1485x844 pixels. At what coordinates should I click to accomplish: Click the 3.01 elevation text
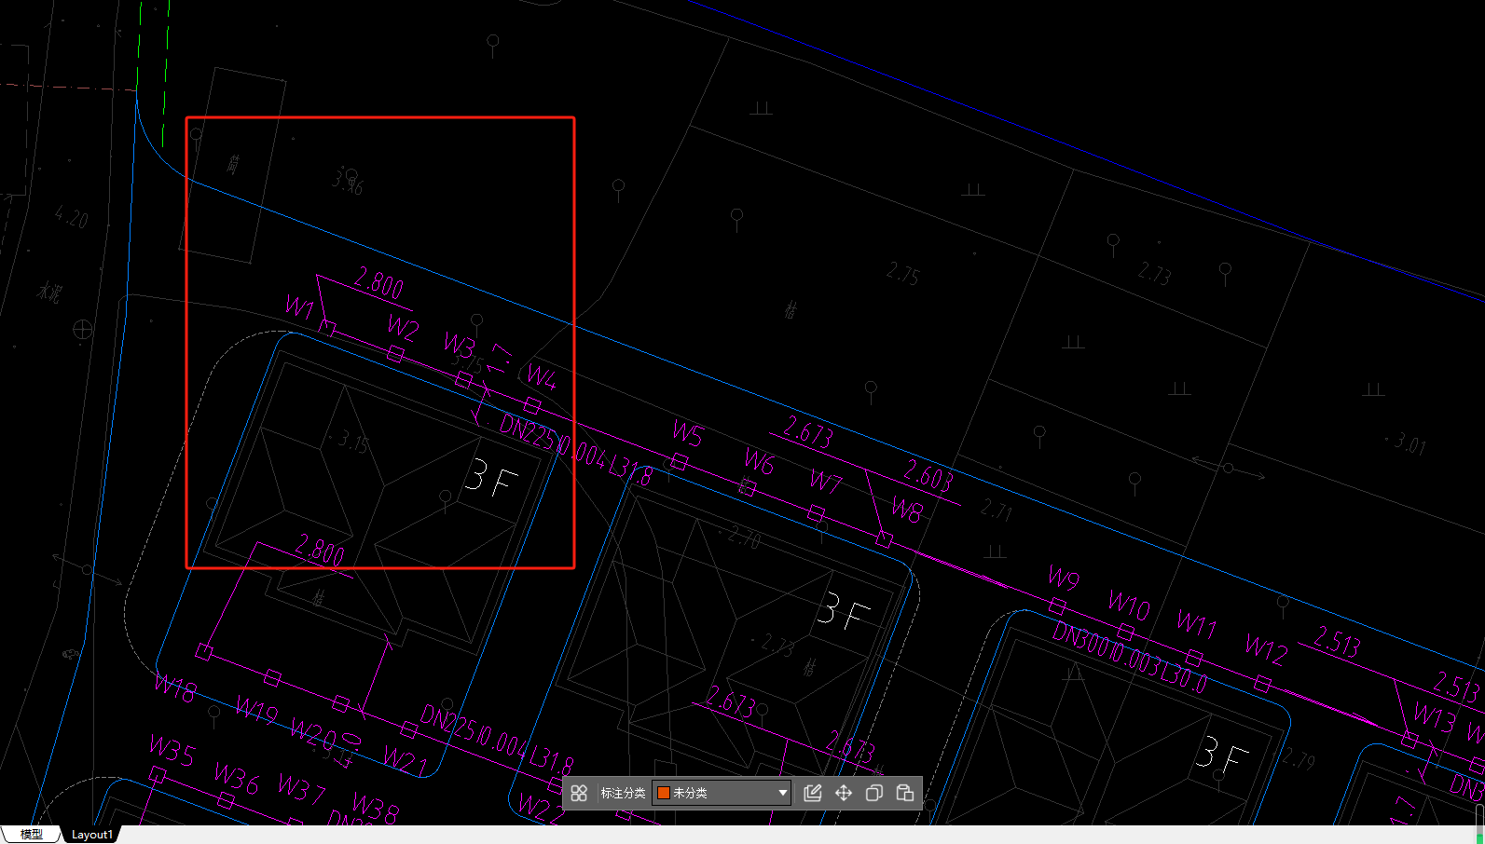pyautogui.click(x=1410, y=443)
